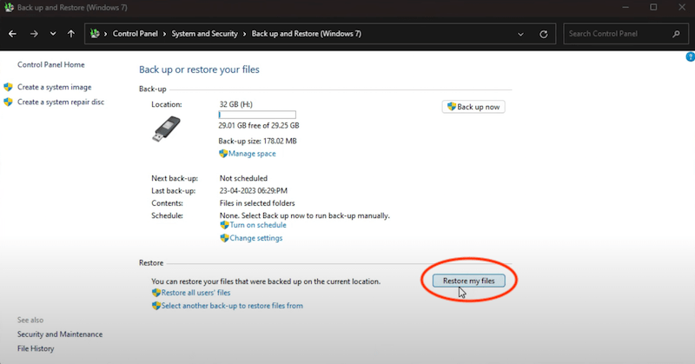
Task: Click shield icon beside Select another back-up
Action: 156,306
